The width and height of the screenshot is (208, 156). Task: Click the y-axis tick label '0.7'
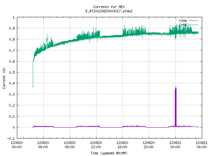[x=12, y=50]
